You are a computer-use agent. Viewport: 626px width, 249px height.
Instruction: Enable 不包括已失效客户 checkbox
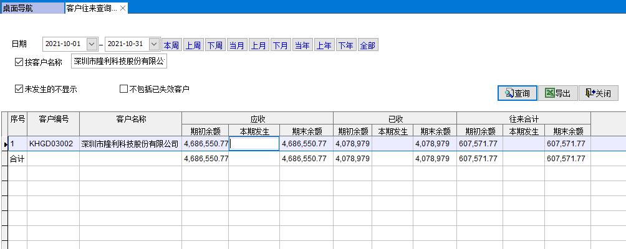(123, 89)
